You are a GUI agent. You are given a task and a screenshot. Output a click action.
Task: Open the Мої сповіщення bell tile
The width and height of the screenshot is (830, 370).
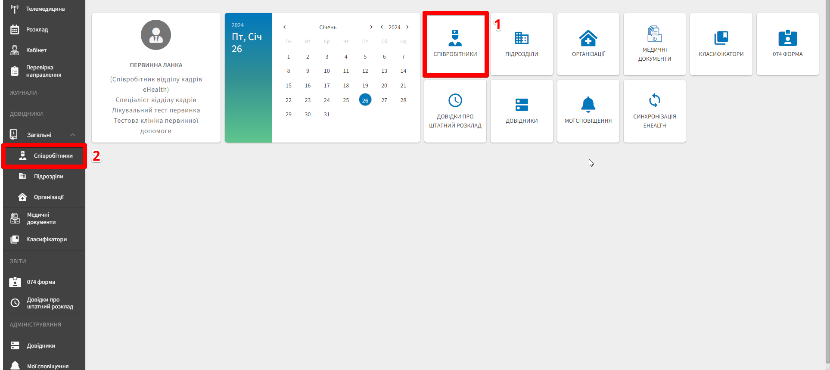(x=588, y=111)
